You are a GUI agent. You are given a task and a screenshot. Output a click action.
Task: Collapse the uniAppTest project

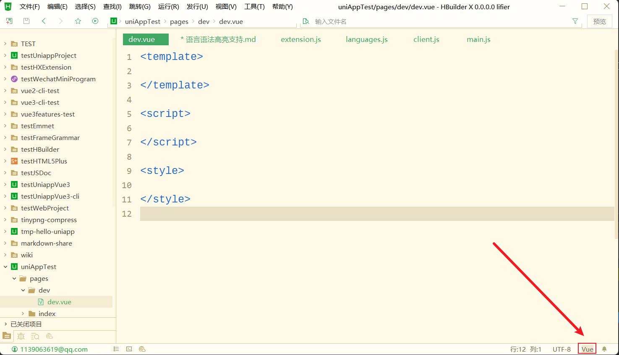5,267
